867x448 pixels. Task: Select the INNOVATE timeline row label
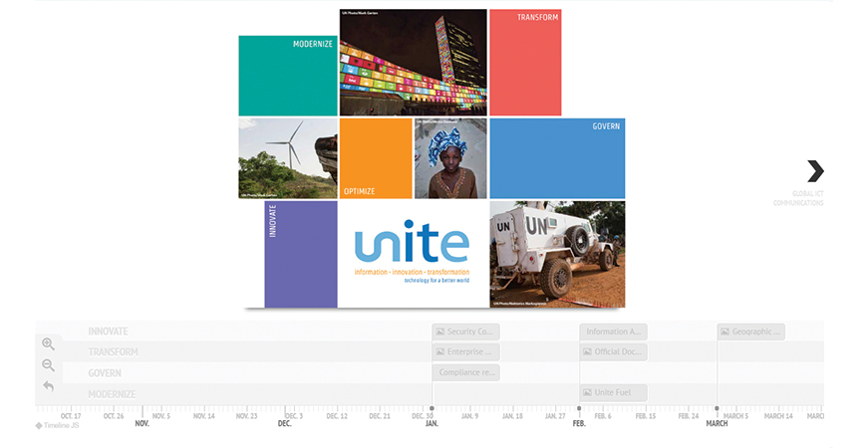(x=108, y=332)
